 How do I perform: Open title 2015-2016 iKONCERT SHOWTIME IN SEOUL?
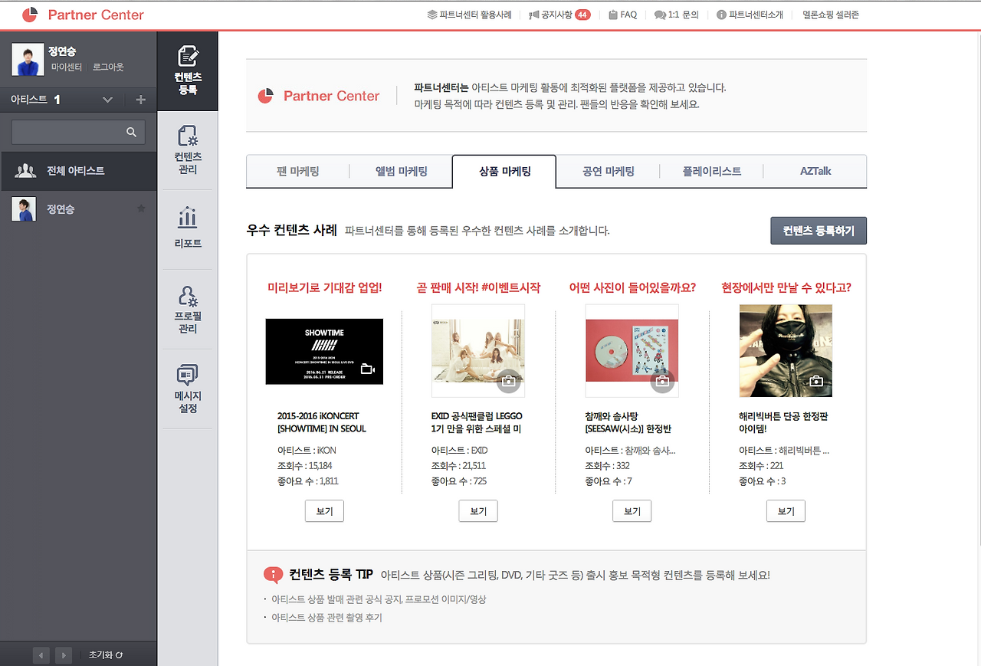pos(322,422)
